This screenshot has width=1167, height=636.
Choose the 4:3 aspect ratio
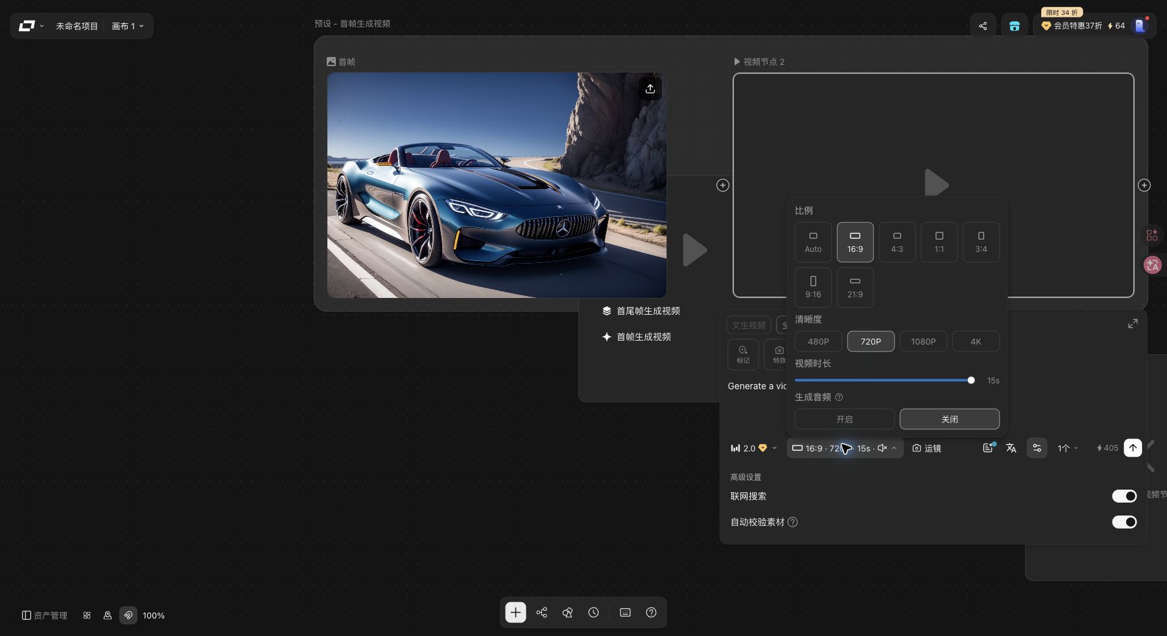[897, 242]
